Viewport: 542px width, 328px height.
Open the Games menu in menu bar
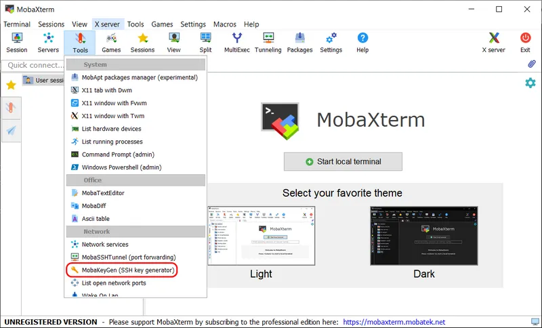pos(162,24)
